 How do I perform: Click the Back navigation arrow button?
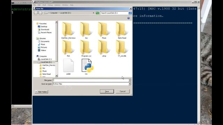(36, 13)
